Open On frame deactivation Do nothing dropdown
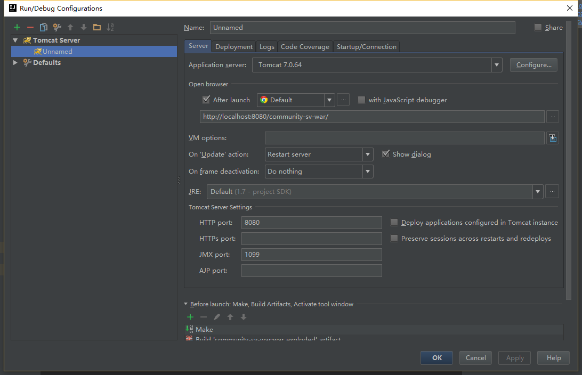582x375 pixels. 368,172
